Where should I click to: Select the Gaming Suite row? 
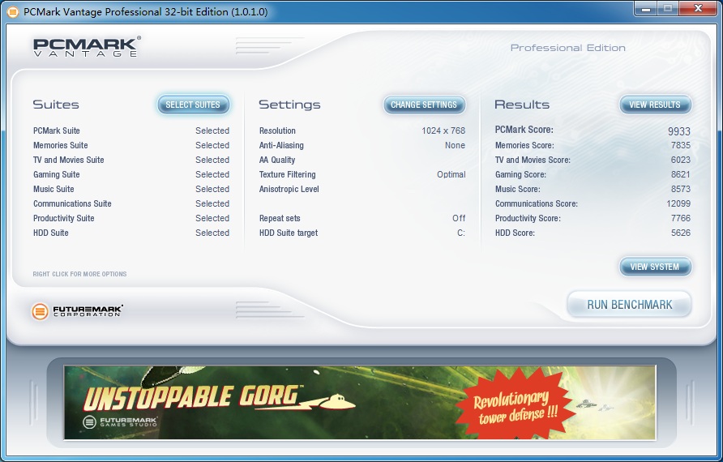pyautogui.click(x=131, y=174)
